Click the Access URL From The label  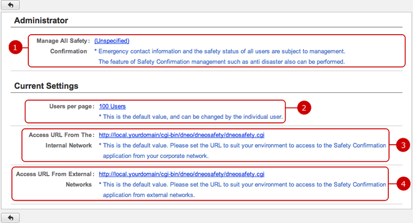click(61, 135)
